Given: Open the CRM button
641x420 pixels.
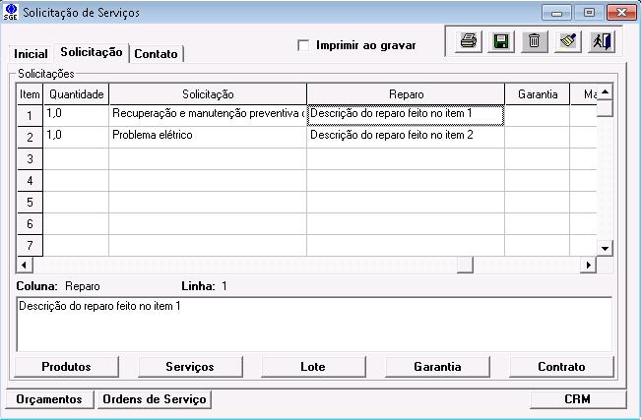Looking at the screenshot, I should point(577,399).
